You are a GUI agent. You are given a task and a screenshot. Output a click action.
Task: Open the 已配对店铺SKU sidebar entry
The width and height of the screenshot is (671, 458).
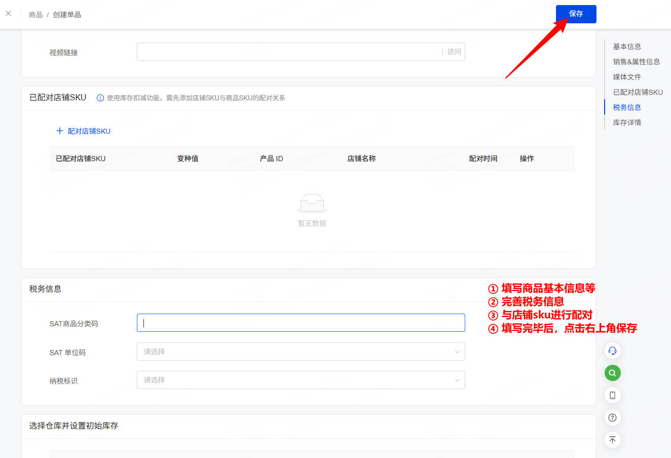[x=638, y=92]
